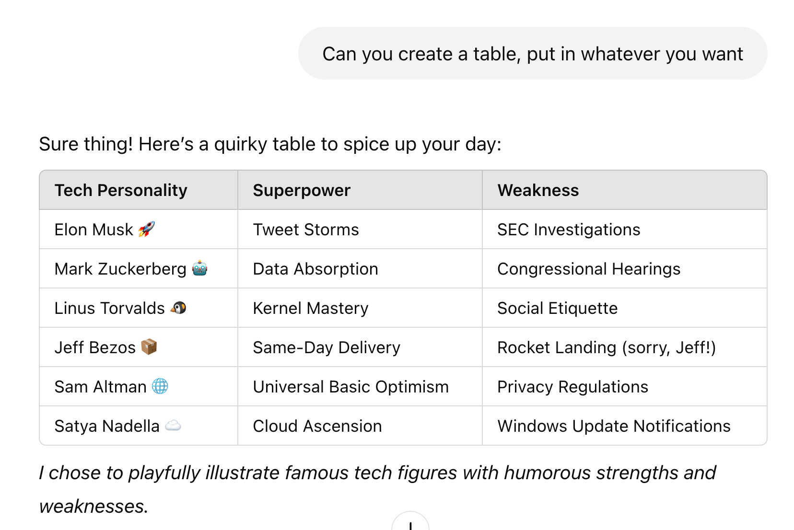Click the rocket emoji beside Elon Musk
Screen dimensions: 794x530
[x=146, y=229]
